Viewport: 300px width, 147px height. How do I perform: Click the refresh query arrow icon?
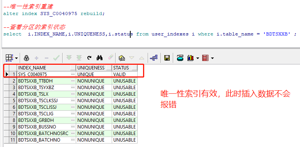coord(89,58)
